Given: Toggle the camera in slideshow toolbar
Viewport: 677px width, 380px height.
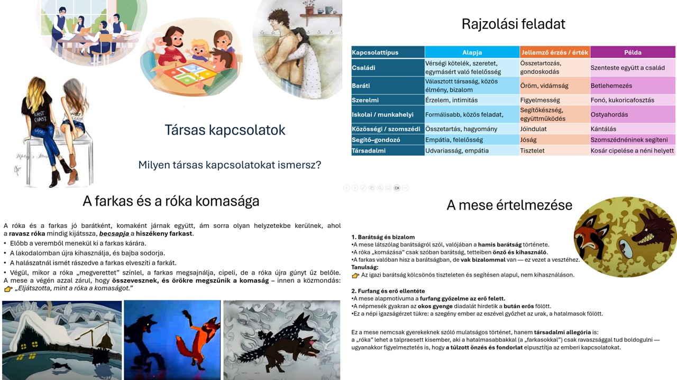Looking at the screenshot, I should (x=397, y=188).
